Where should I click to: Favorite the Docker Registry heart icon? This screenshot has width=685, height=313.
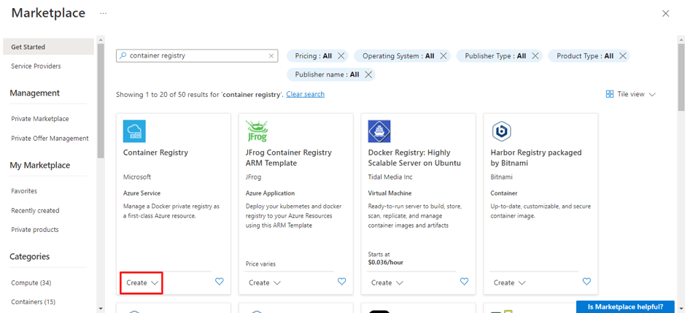tap(465, 282)
